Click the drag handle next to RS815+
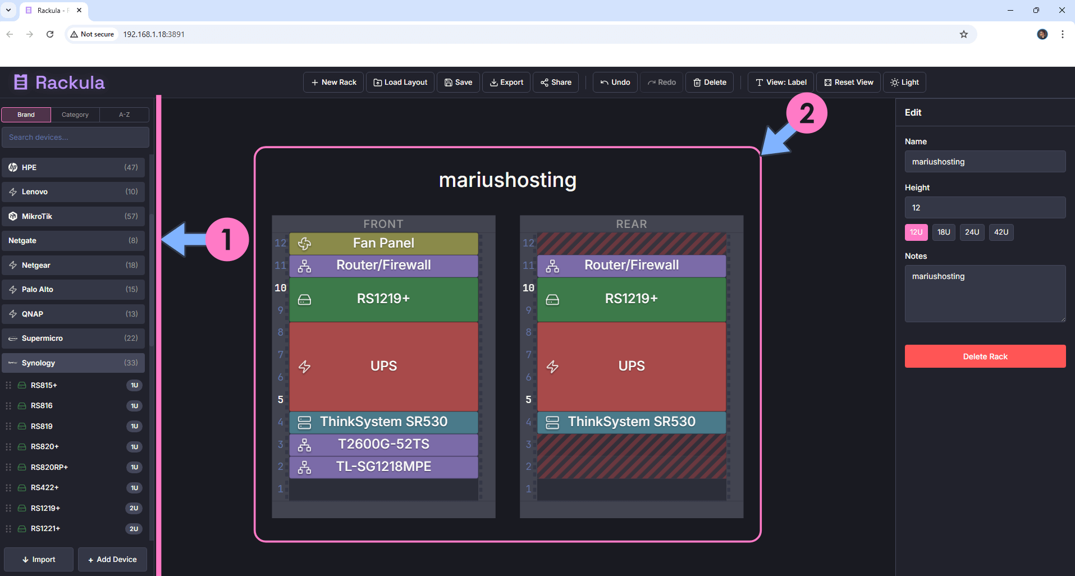The image size is (1075, 576). [x=8, y=385]
